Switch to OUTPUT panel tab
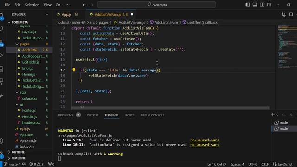This screenshot has height=167, width=297. 92,115
